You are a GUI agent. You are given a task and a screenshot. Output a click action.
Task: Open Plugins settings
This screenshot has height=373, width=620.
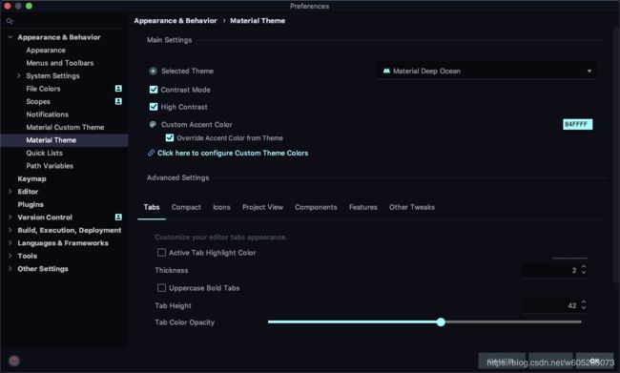click(x=31, y=204)
